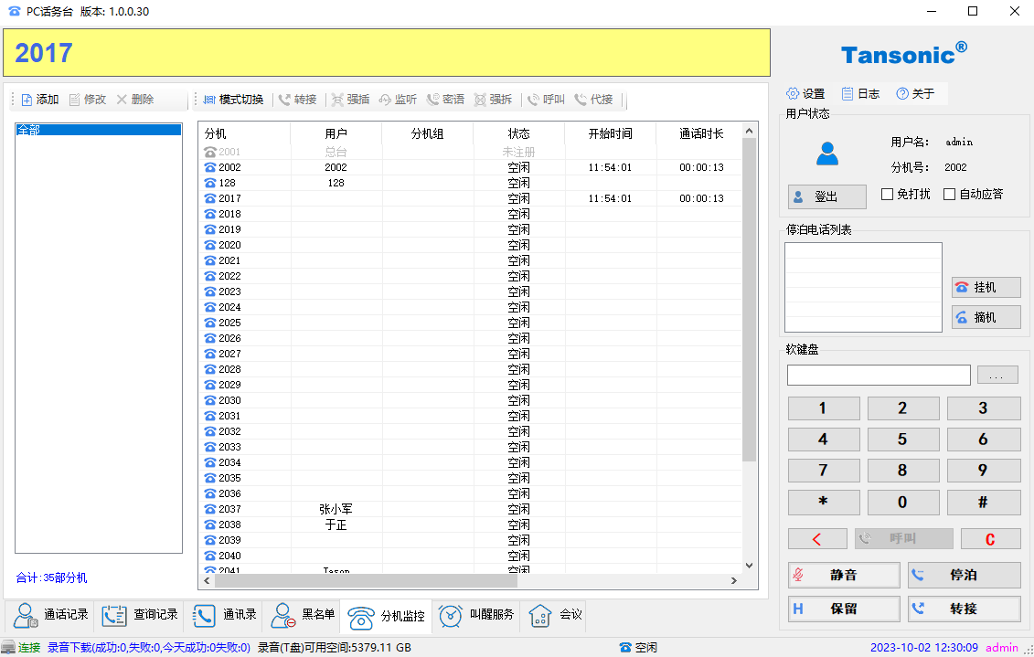Select extension 2017 row phone icon
Viewport: 1034px width, 657px height.
[210, 198]
